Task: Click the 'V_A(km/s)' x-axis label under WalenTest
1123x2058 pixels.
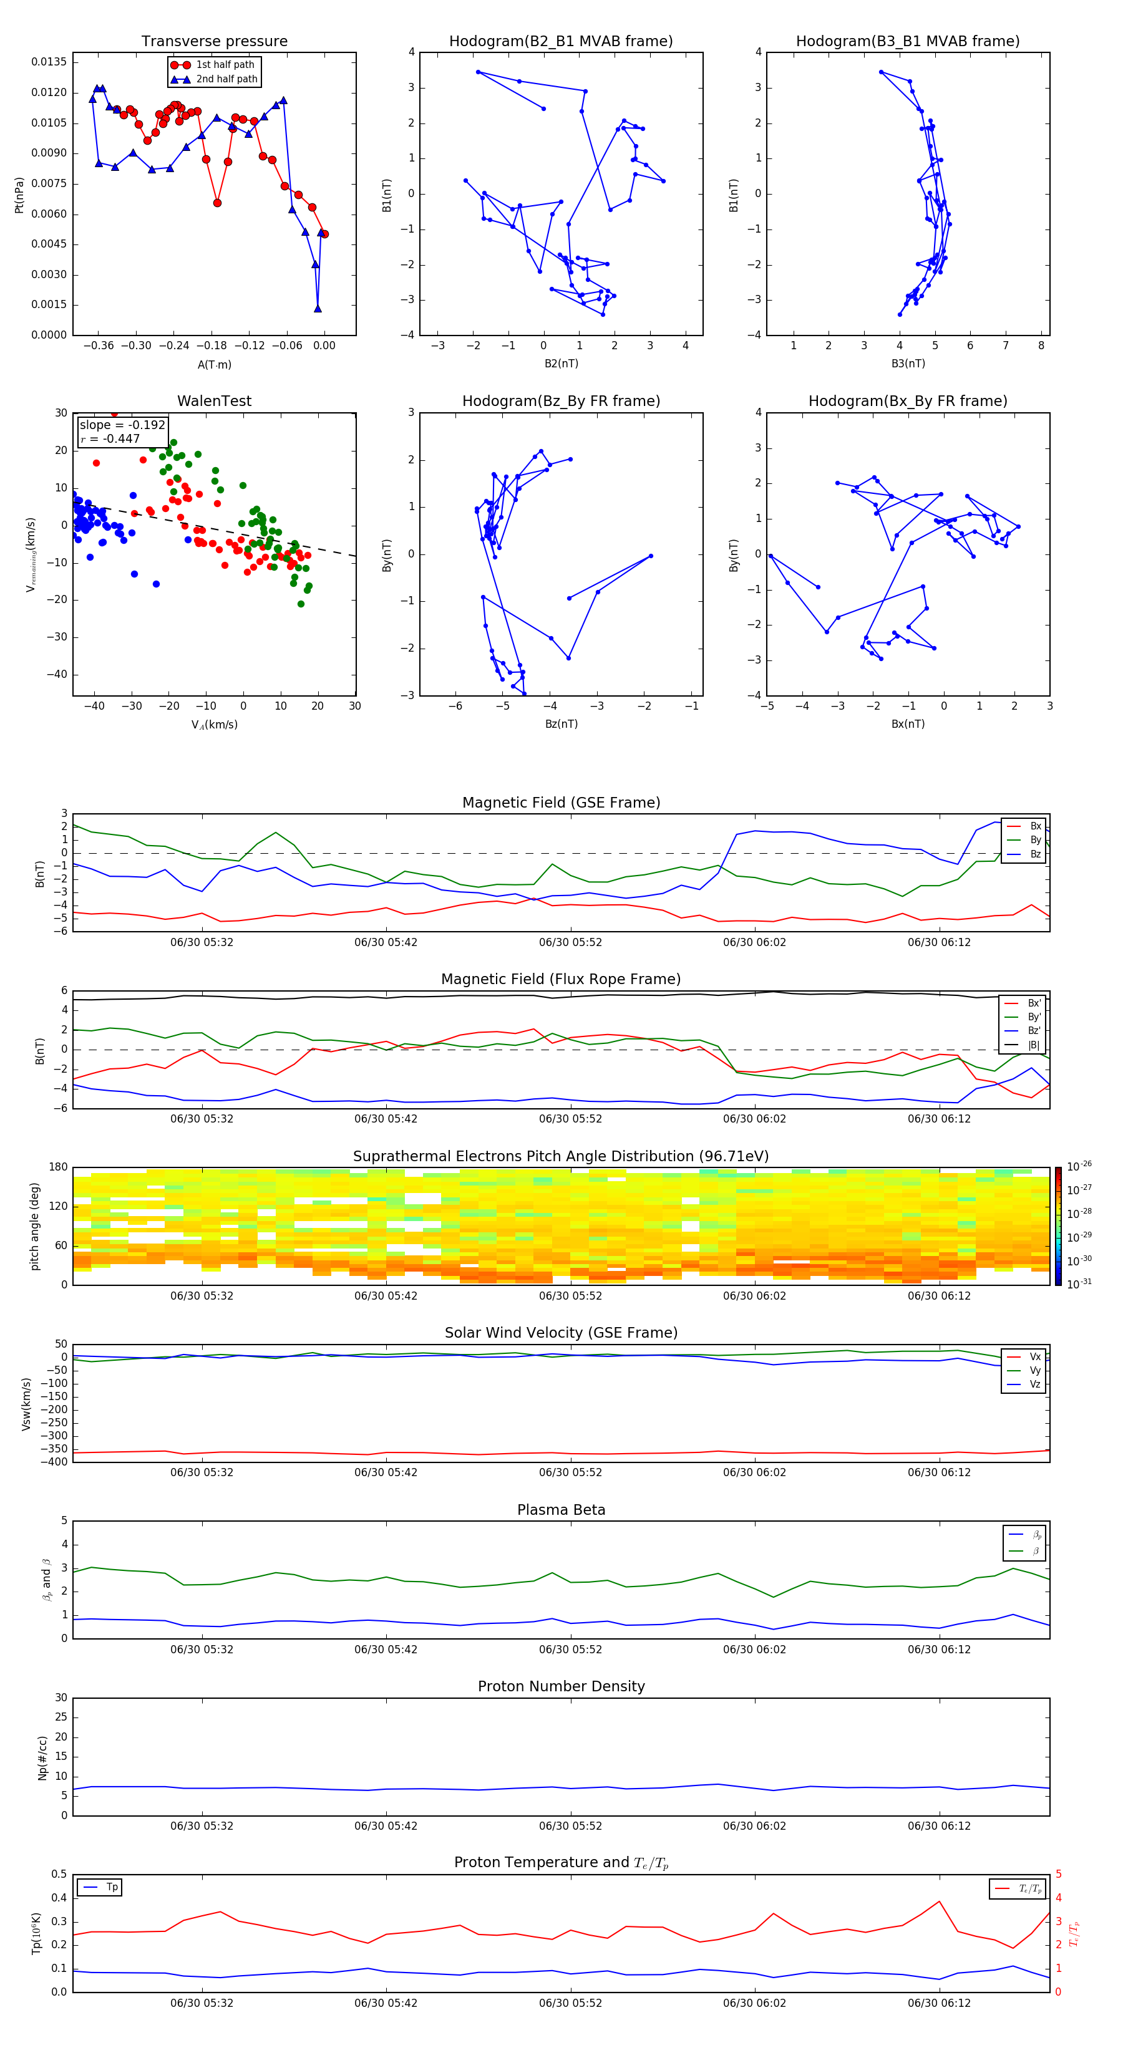Action: click(214, 725)
